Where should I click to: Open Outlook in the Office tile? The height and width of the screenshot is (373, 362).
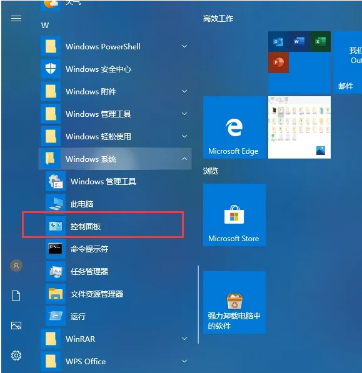point(278,42)
